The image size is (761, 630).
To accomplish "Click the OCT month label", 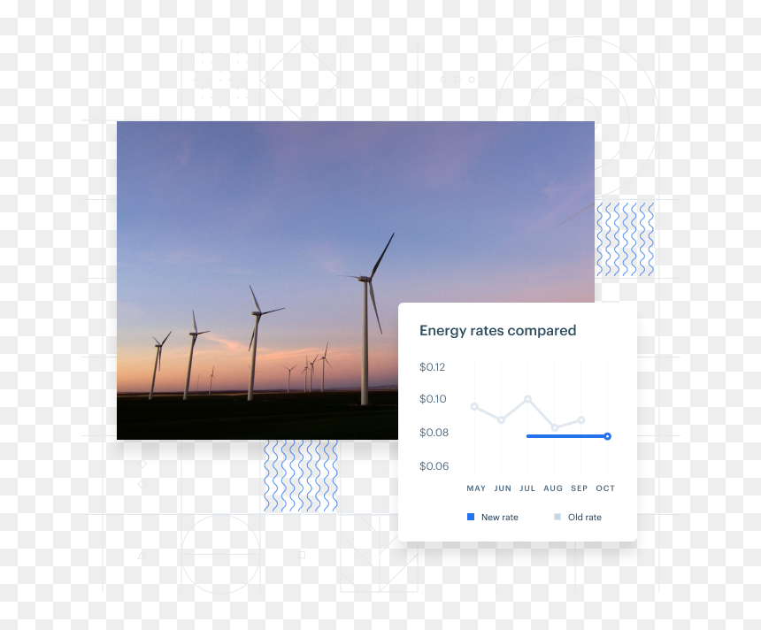I will (605, 488).
